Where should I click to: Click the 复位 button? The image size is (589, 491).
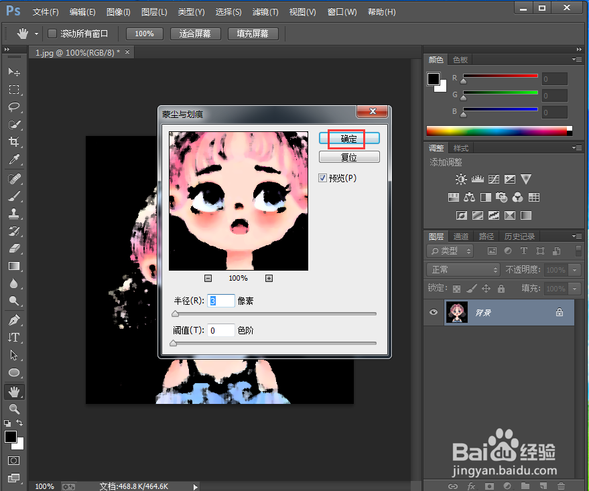click(x=349, y=157)
